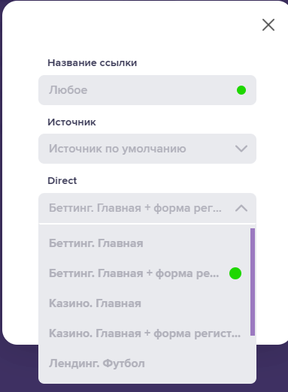The image size is (288, 392).
Task: Pick Казино. Главная + форма регист… from the list
Action: pyautogui.click(x=144, y=333)
